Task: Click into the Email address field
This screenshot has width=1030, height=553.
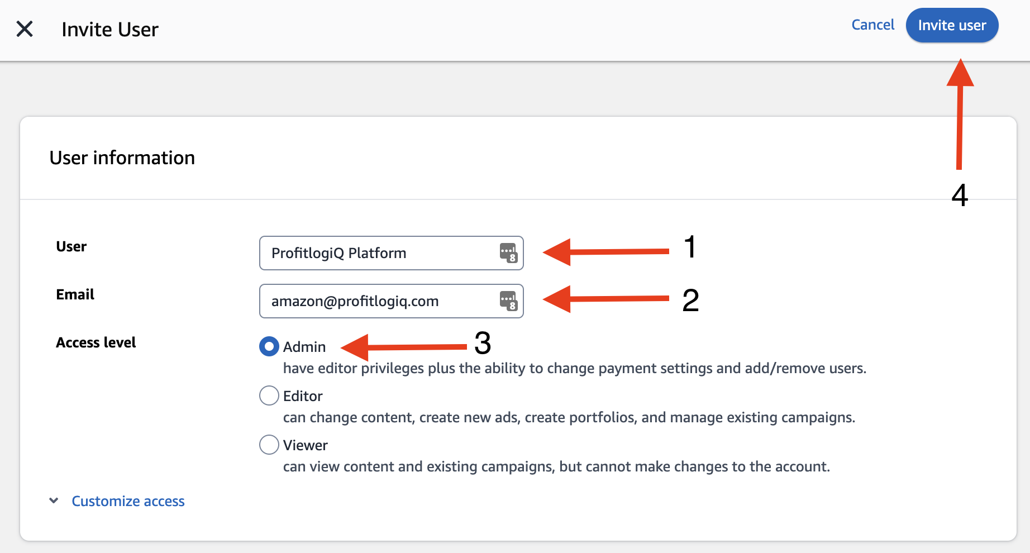Action: click(380, 301)
